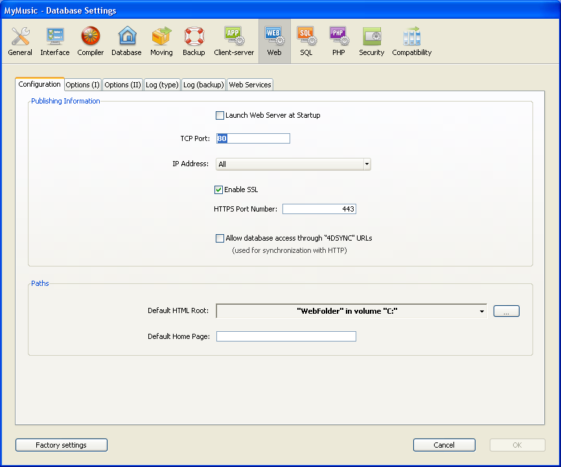The height and width of the screenshot is (467, 561).
Task: Allow database access through 4DSYNC URLs
Action: (x=220, y=238)
